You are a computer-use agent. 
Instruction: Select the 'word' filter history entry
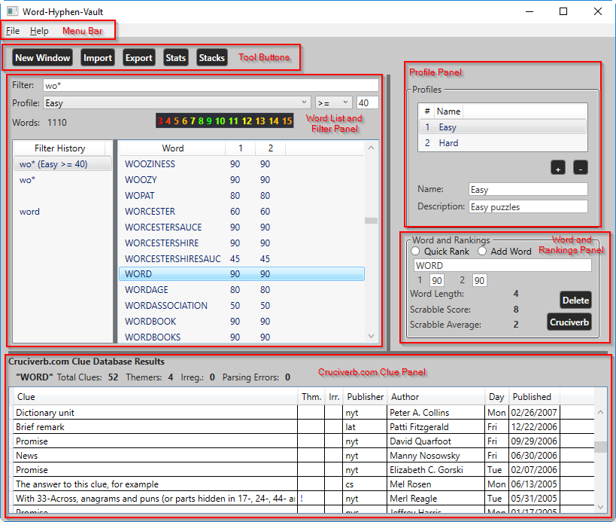pyautogui.click(x=63, y=212)
